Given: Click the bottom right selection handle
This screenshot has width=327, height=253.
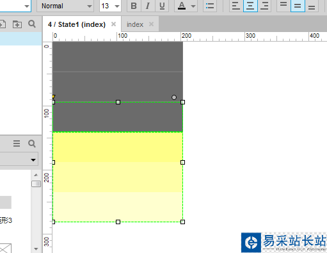Looking at the screenshot, I should coord(182,222).
